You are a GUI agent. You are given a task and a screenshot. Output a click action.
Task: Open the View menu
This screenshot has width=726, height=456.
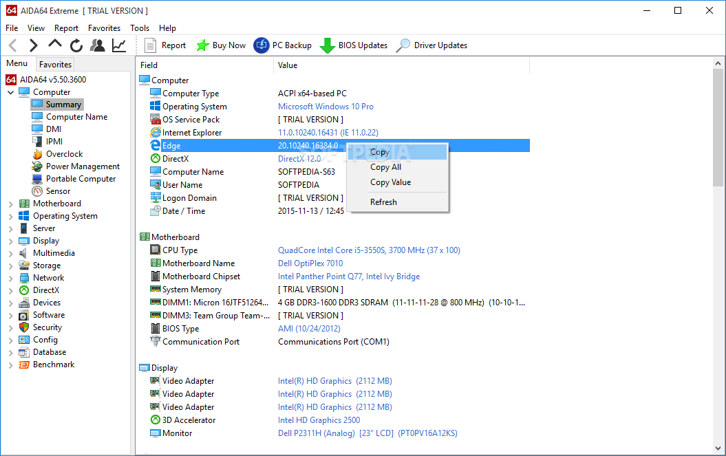[36, 28]
